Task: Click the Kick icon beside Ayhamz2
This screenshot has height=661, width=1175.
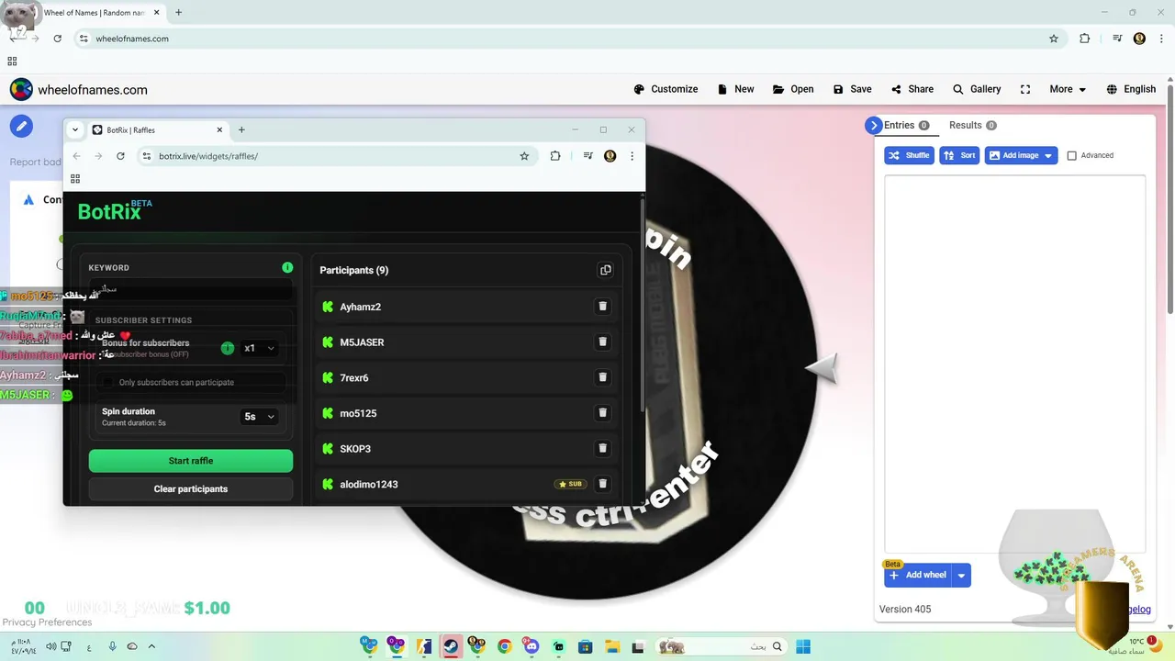Action: click(328, 307)
